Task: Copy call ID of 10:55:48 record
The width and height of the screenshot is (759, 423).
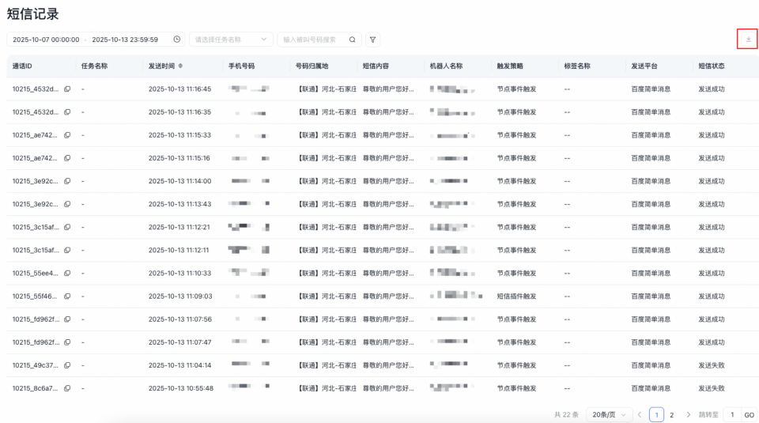Action: [x=67, y=388]
